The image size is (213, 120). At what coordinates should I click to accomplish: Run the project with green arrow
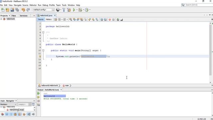tap(74, 10)
